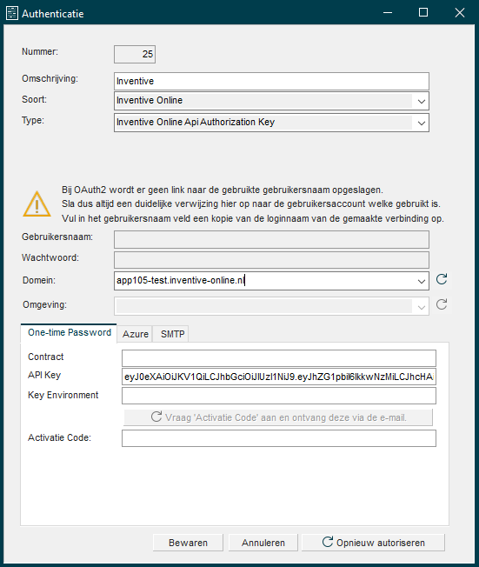Focus the API Key field

click(279, 377)
